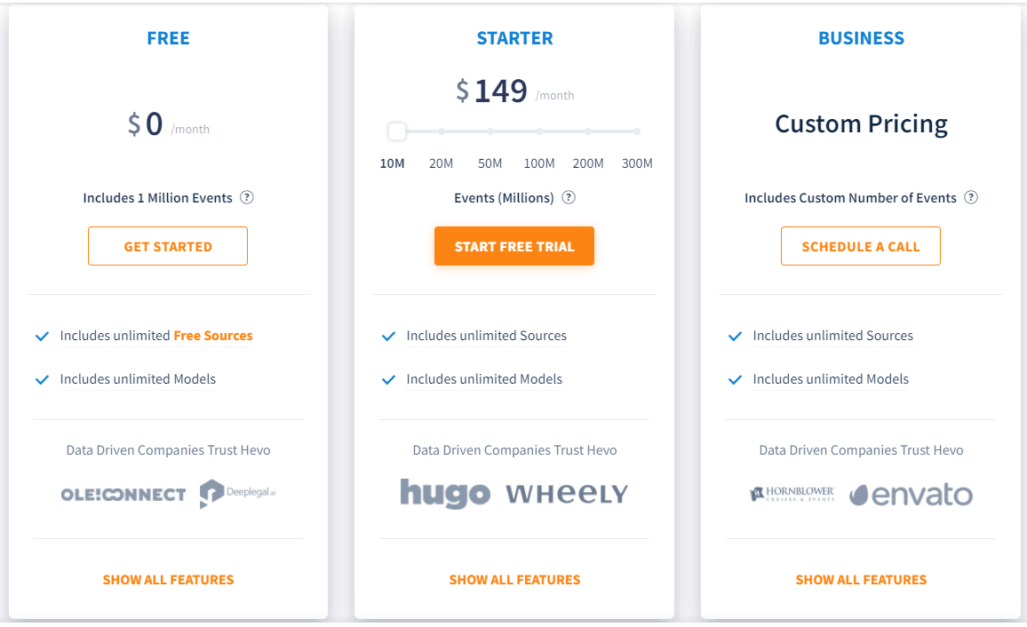Click the help icon next to Includes 1 Million Events
Screen dimensions: 1027x627
246,197
